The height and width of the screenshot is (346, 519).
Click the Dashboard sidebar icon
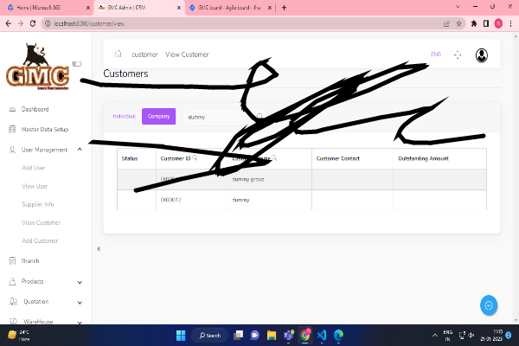click(x=12, y=110)
